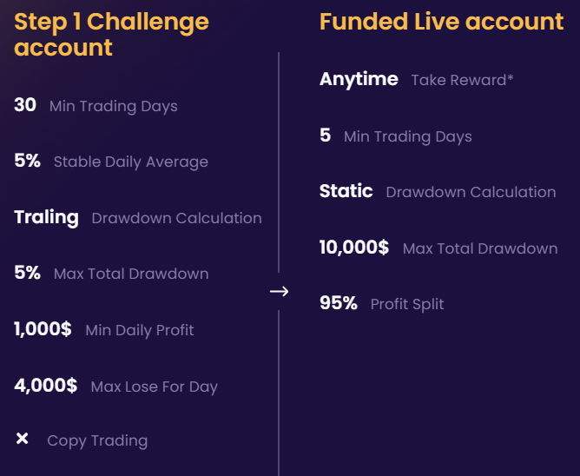Click the Drawdown Calculation label under Funded

point(471,192)
